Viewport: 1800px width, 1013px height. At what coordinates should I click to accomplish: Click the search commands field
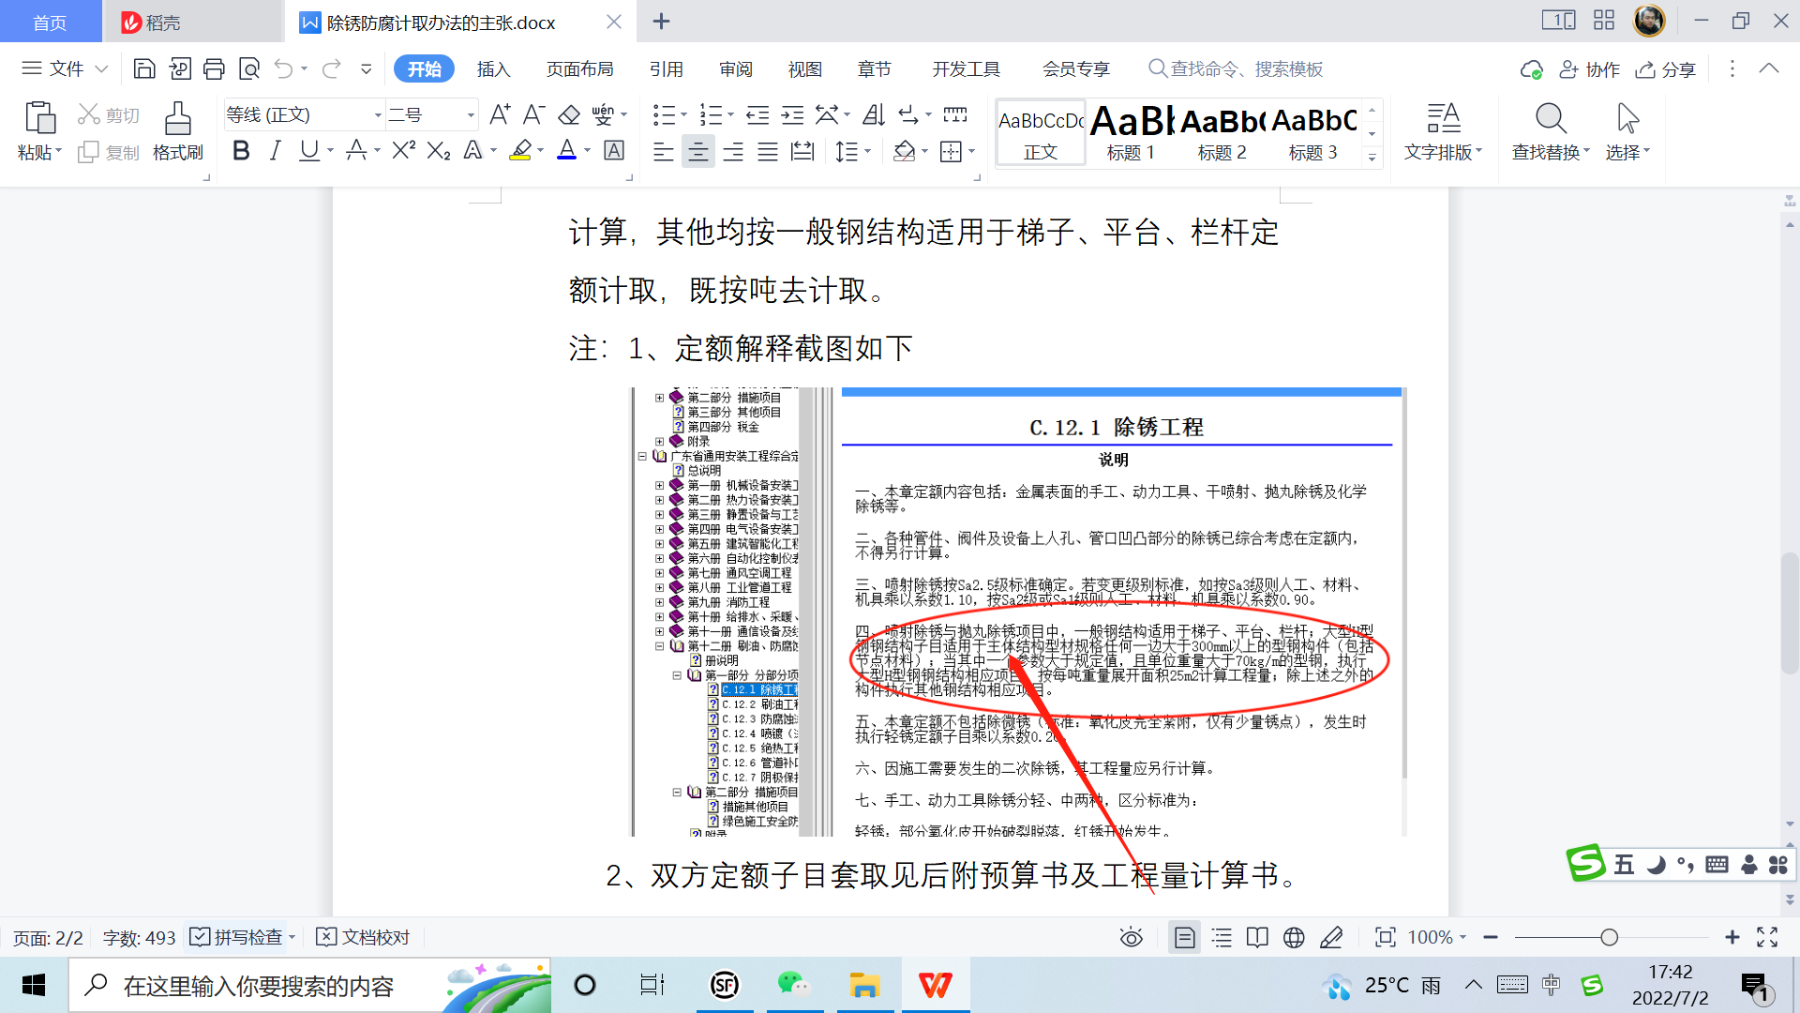(1236, 69)
